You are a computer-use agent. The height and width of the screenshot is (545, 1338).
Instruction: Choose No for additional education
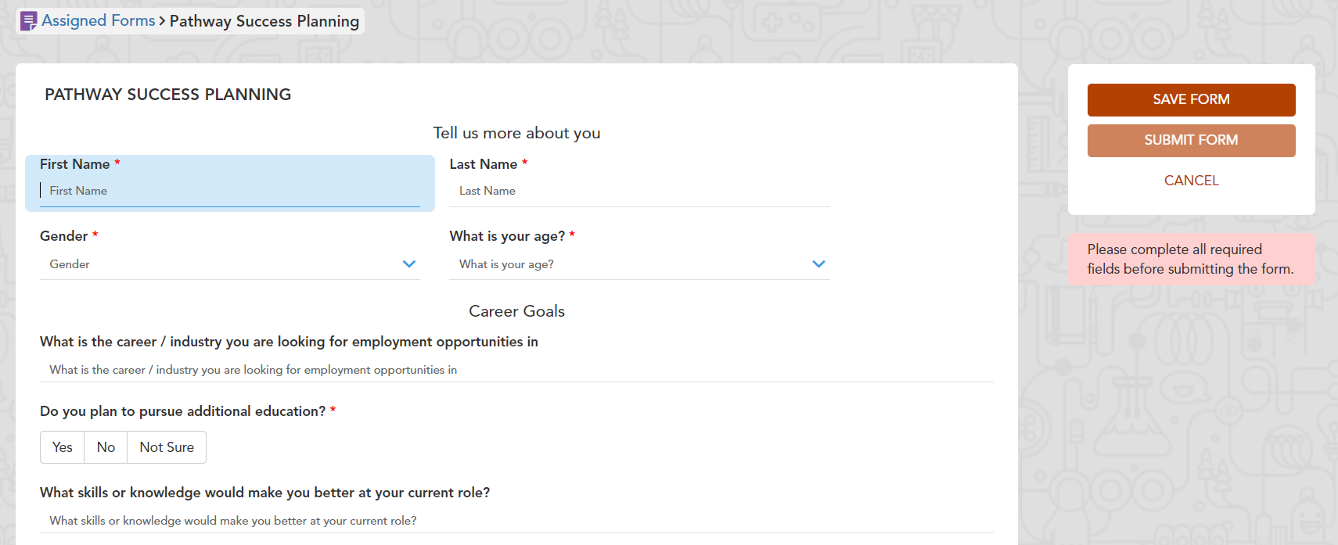tap(106, 447)
